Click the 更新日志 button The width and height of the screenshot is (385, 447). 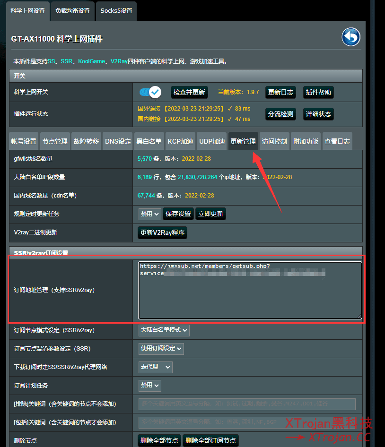280,92
